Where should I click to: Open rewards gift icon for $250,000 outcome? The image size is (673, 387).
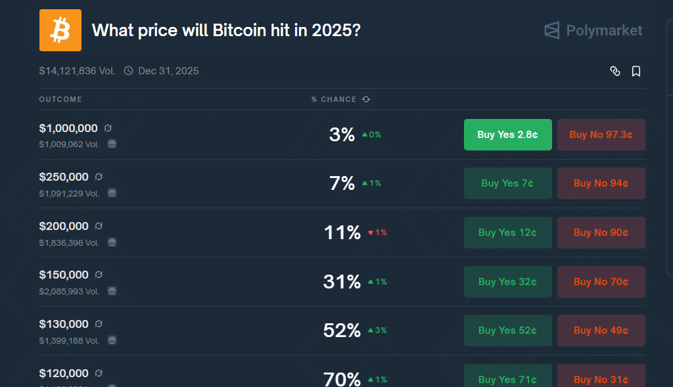pos(112,193)
